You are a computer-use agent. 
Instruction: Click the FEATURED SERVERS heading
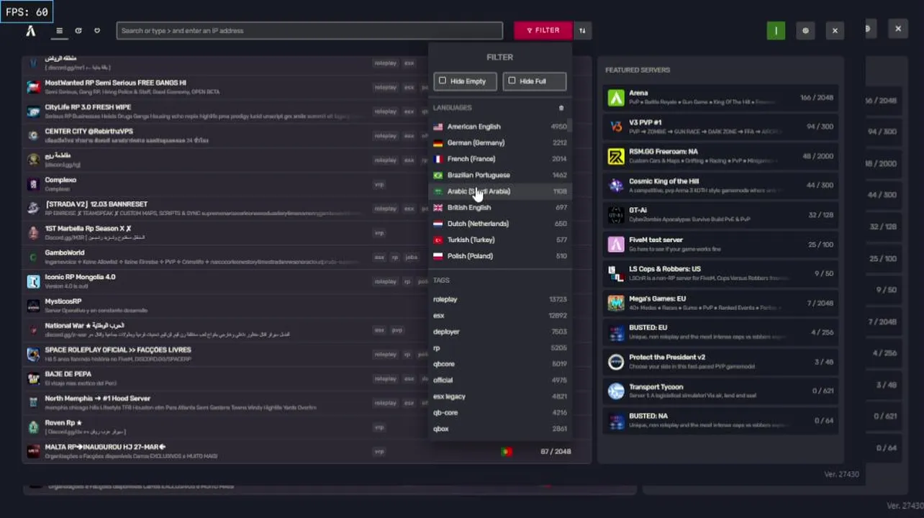638,70
